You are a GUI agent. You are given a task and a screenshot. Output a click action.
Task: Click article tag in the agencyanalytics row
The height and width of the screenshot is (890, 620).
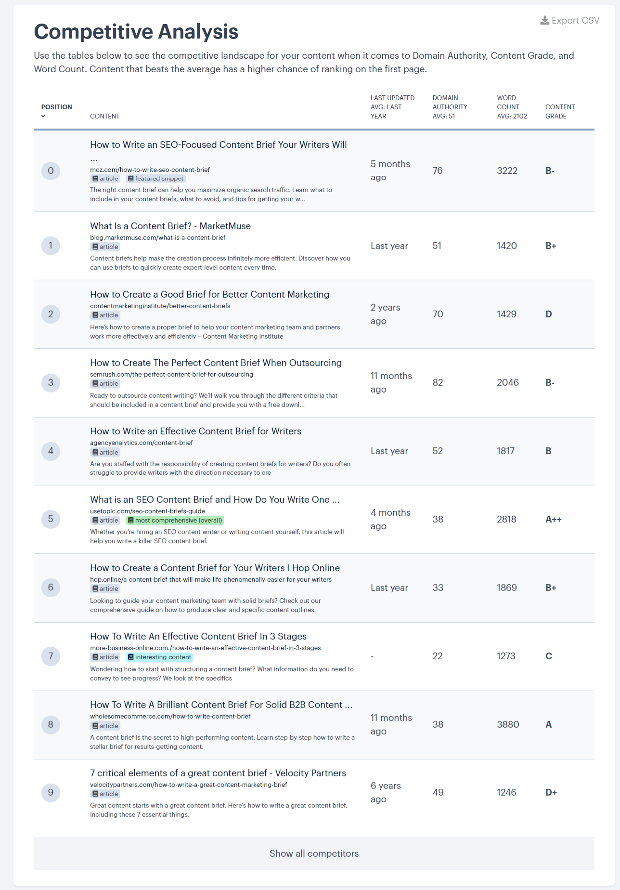[x=105, y=452]
